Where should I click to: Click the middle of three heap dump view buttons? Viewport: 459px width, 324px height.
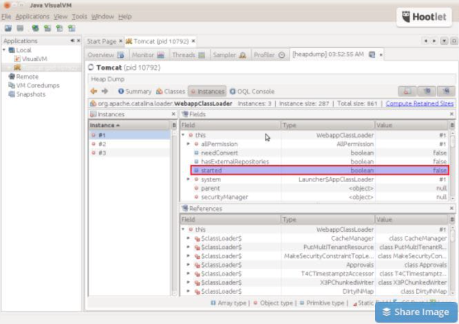pyautogui.click(x=427, y=91)
